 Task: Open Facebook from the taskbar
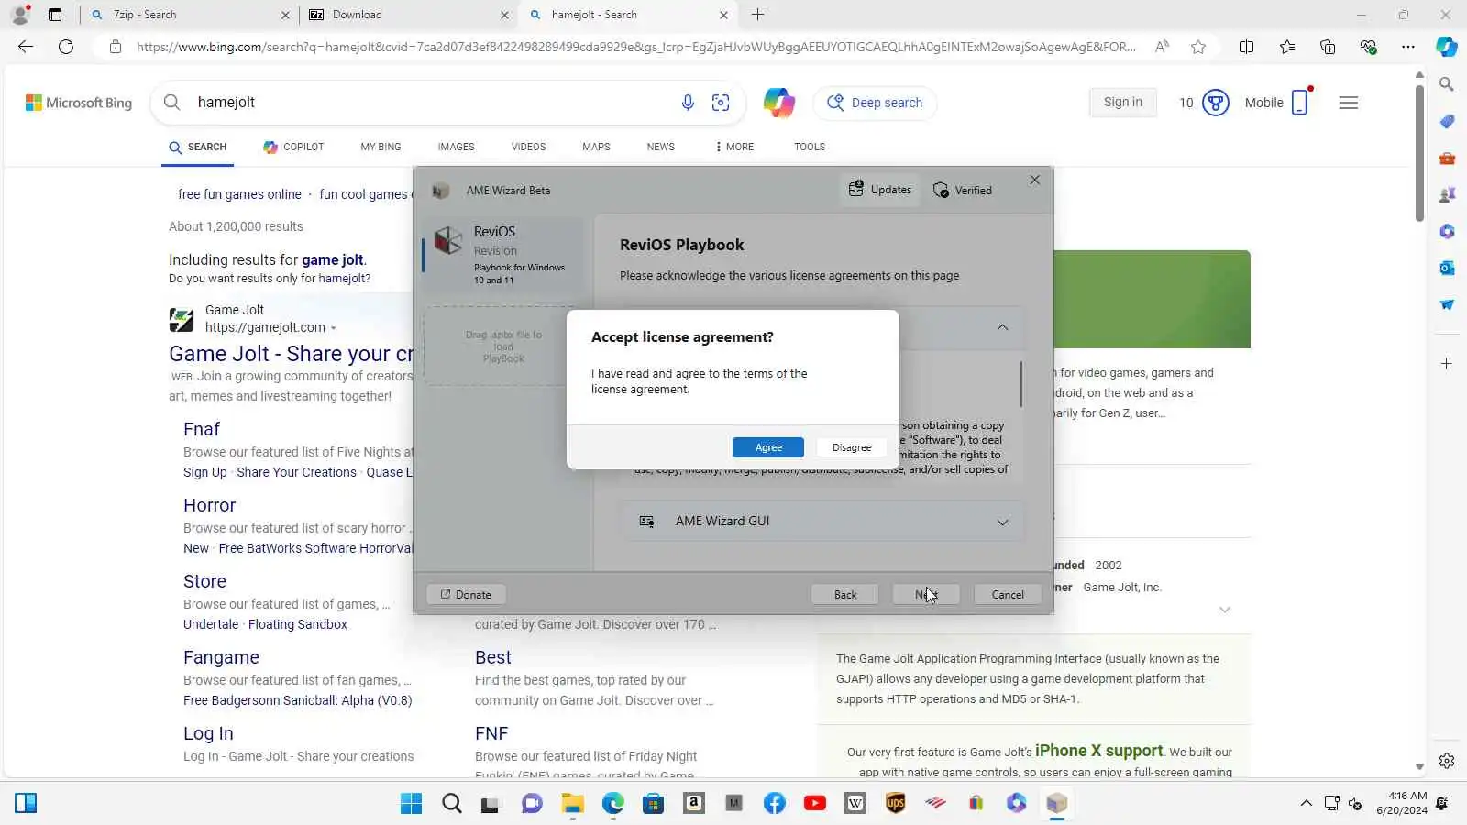pos(775,804)
